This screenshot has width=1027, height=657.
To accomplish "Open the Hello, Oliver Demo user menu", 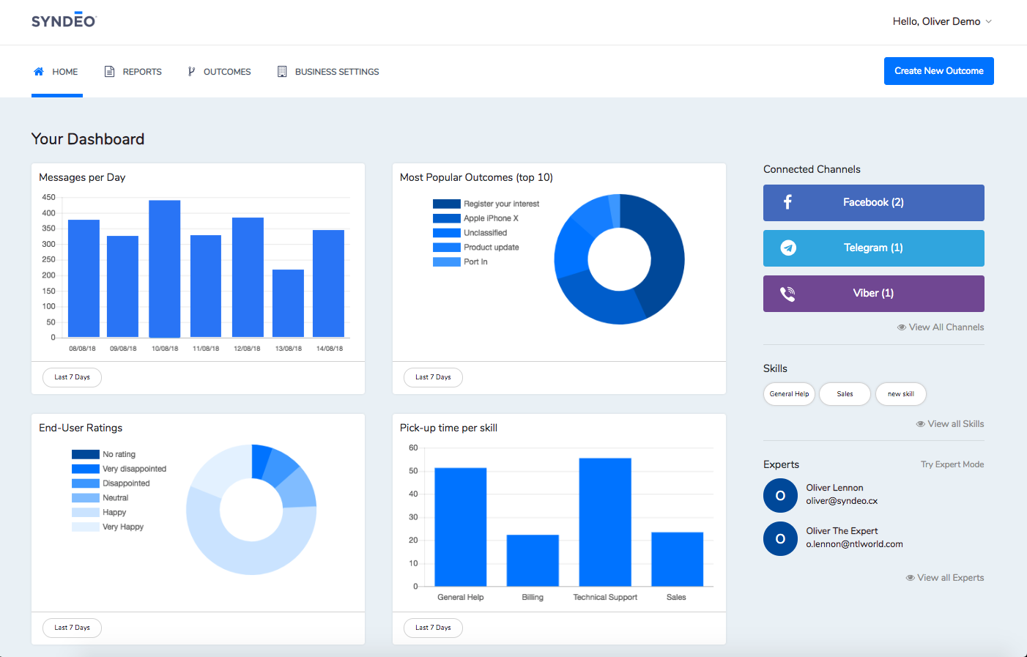I will click(x=942, y=21).
